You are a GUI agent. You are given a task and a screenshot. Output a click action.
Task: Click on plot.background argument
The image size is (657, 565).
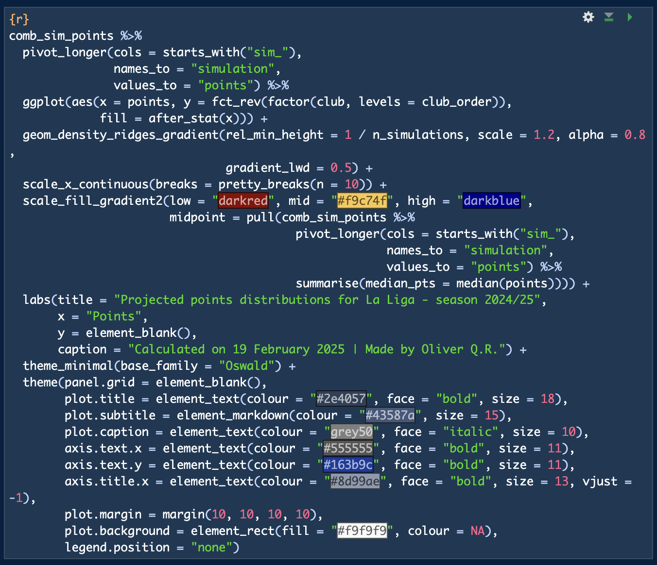click(x=117, y=531)
